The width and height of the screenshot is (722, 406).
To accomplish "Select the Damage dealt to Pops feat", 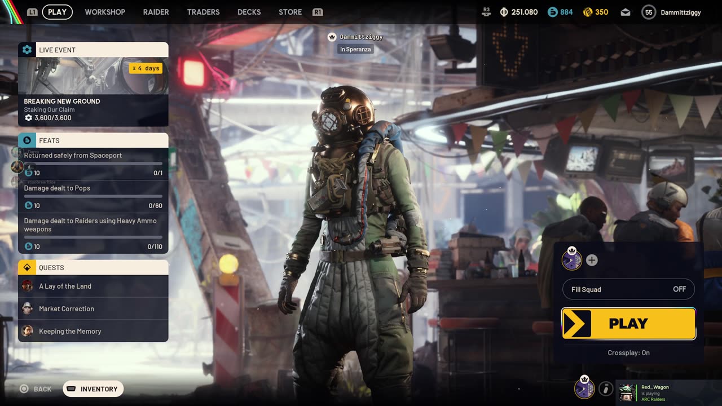I will click(93, 197).
